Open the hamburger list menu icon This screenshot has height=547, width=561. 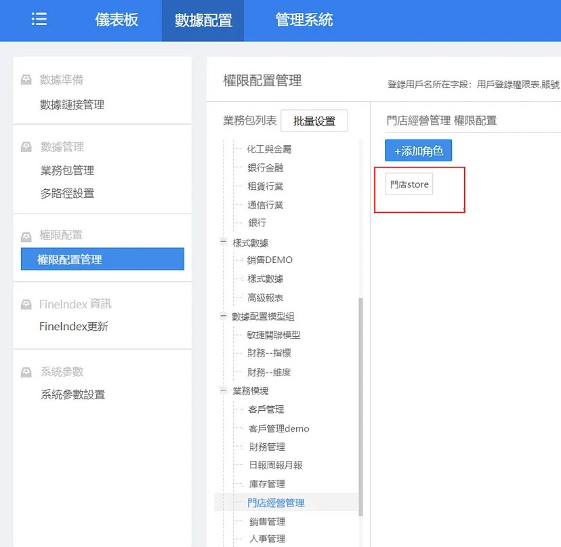[39, 20]
